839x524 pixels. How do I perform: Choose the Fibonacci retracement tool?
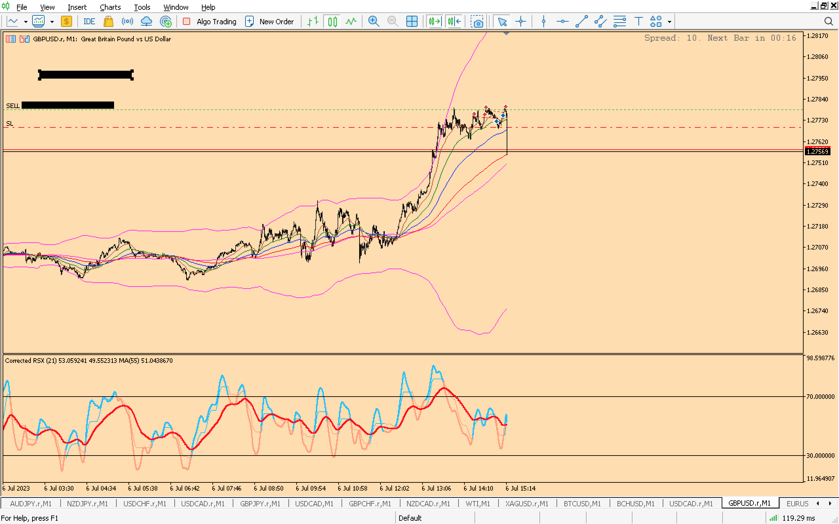619,22
